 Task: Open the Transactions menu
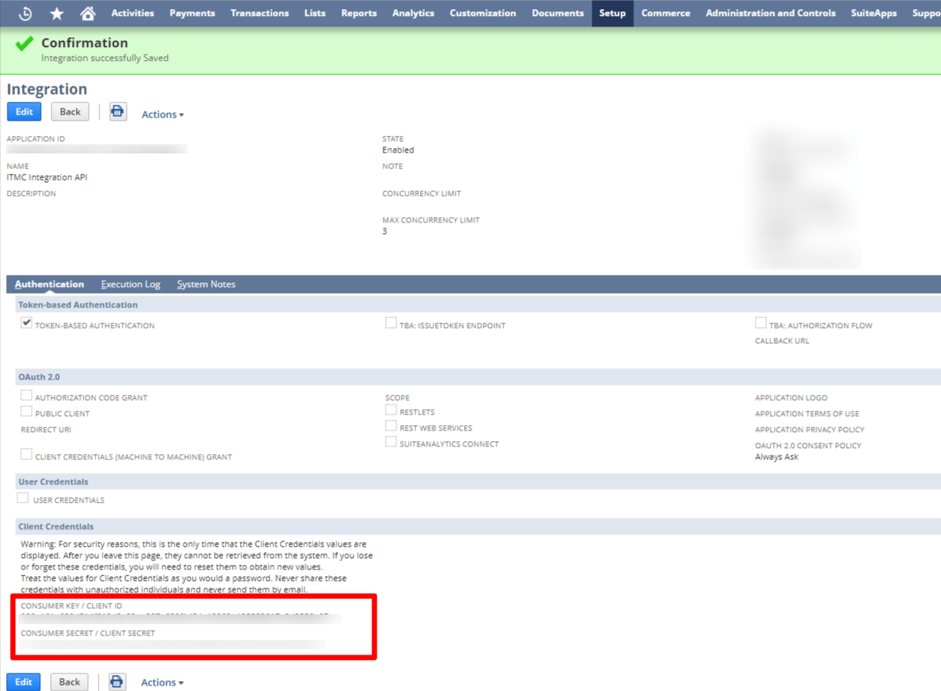260,13
